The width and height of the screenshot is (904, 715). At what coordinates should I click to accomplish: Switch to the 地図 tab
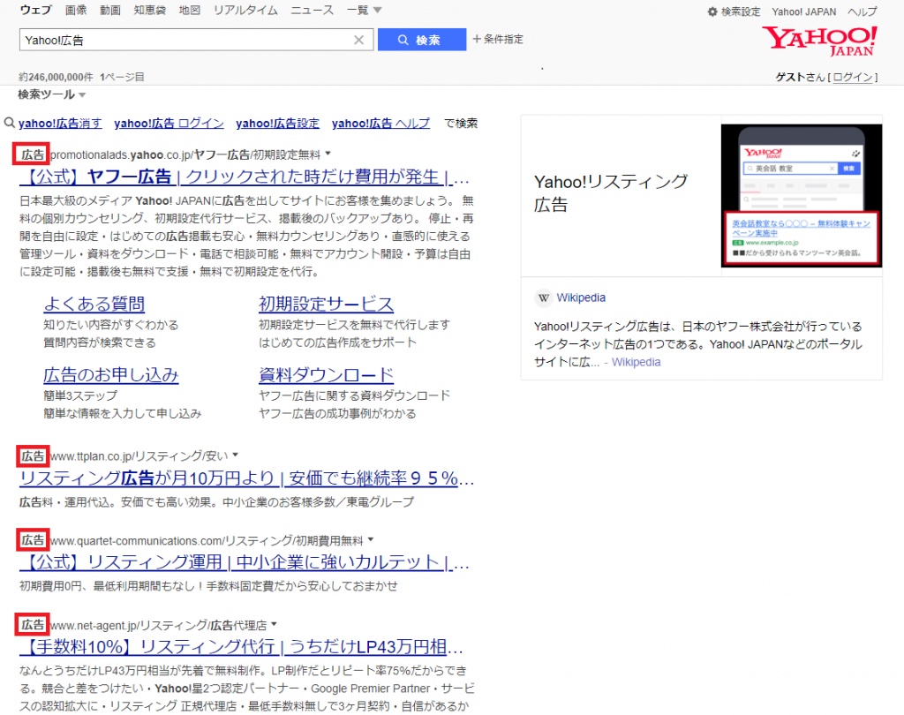tap(189, 11)
